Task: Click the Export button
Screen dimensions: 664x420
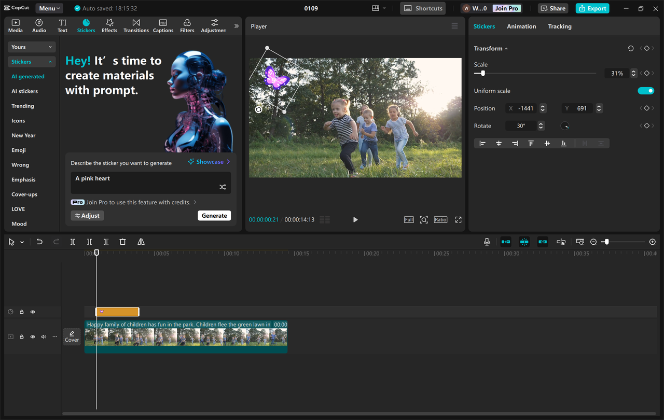Action: tap(592, 8)
